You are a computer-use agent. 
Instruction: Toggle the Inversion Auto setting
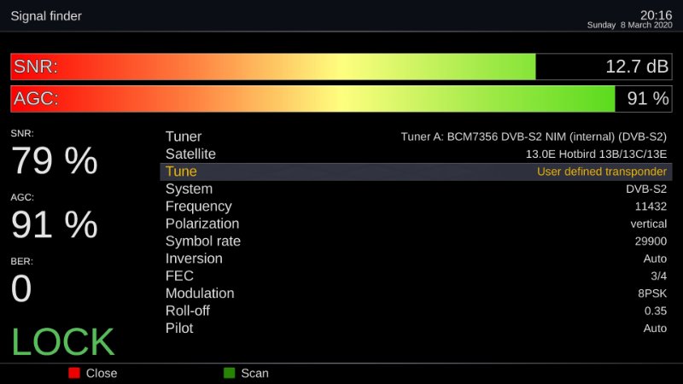pyautogui.click(x=654, y=259)
